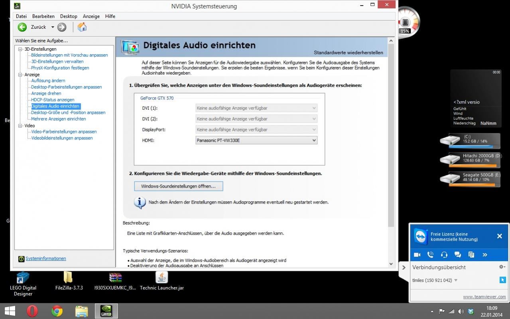This screenshot has height=319, width=510.
Task: Collapse the 3D-Einstellungen tree node
Action: (x=21, y=49)
